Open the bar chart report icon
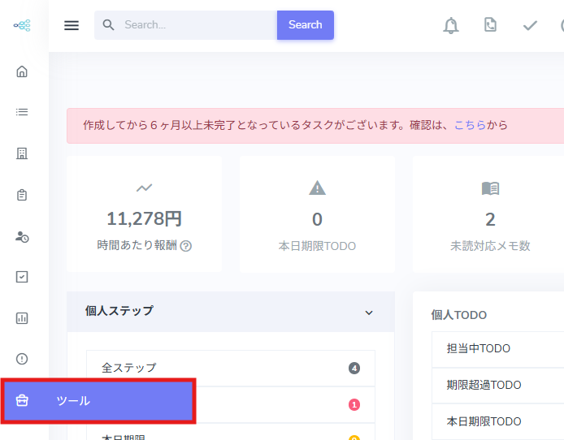Screen dimensions: 564x440 22,318
